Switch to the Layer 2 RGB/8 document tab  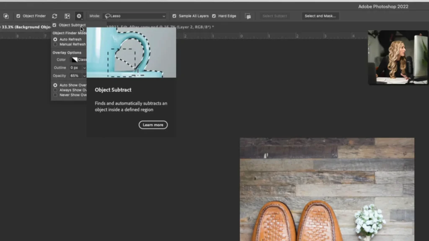[x=160, y=27]
